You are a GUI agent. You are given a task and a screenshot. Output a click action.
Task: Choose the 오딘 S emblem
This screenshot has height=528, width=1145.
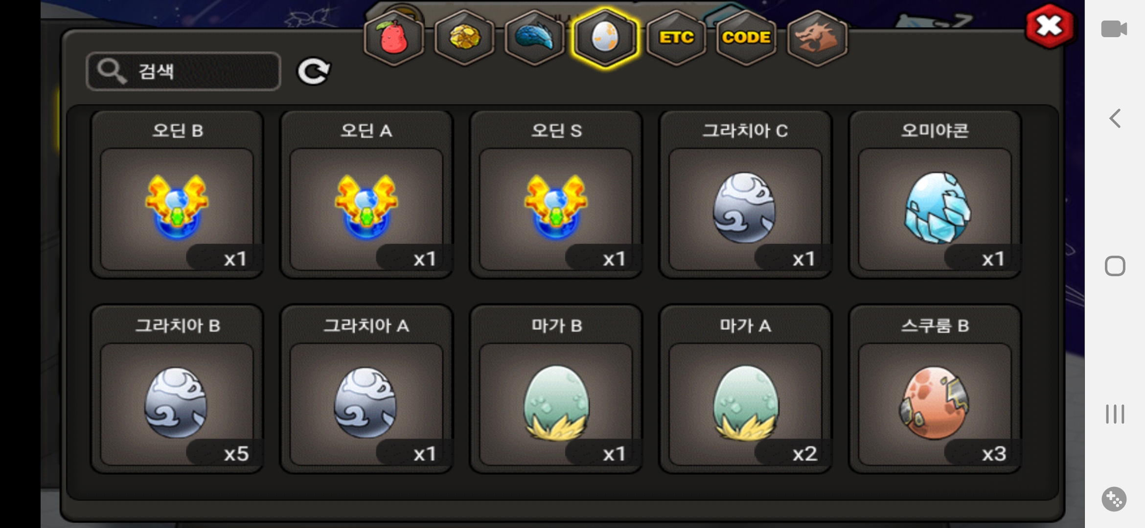556,195
